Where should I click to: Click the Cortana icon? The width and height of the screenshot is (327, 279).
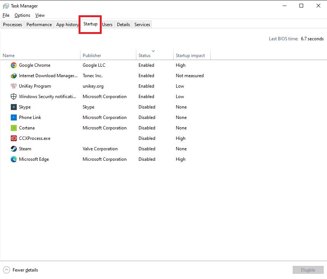click(14, 128)
